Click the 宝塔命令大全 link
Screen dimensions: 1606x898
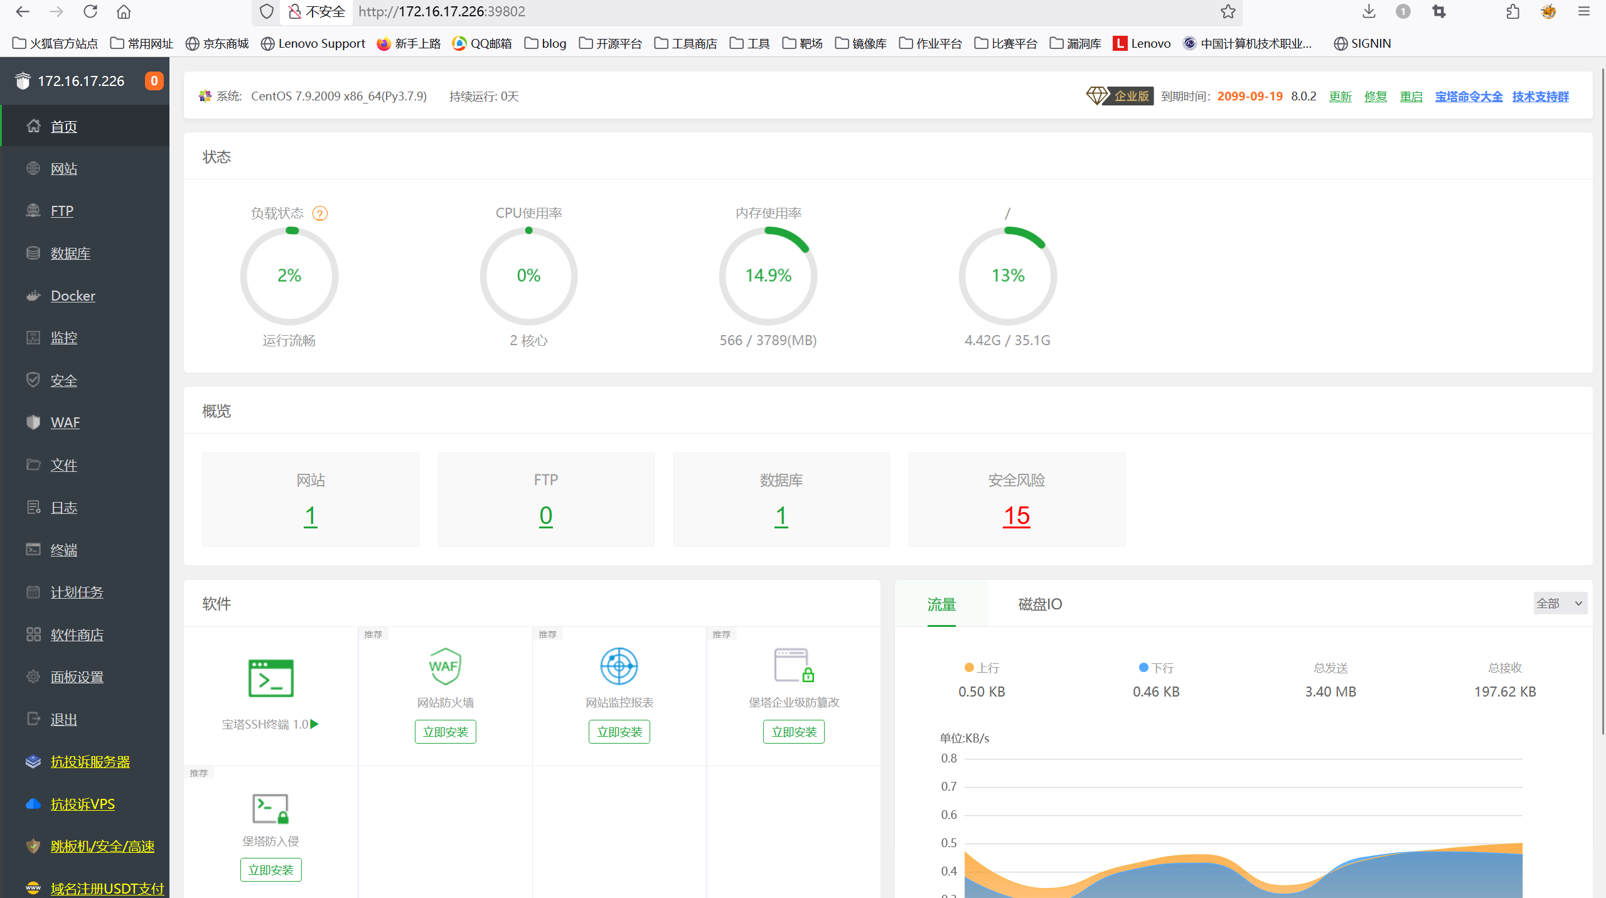(x=1468, y=97)
